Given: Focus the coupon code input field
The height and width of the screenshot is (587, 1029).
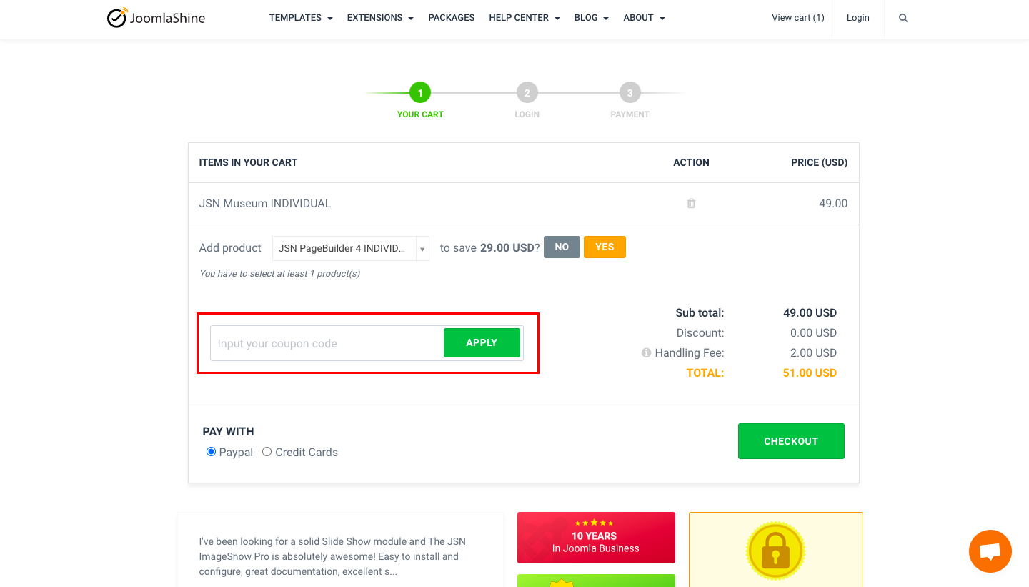Looking at the screenshot, I should coord(327,344).
